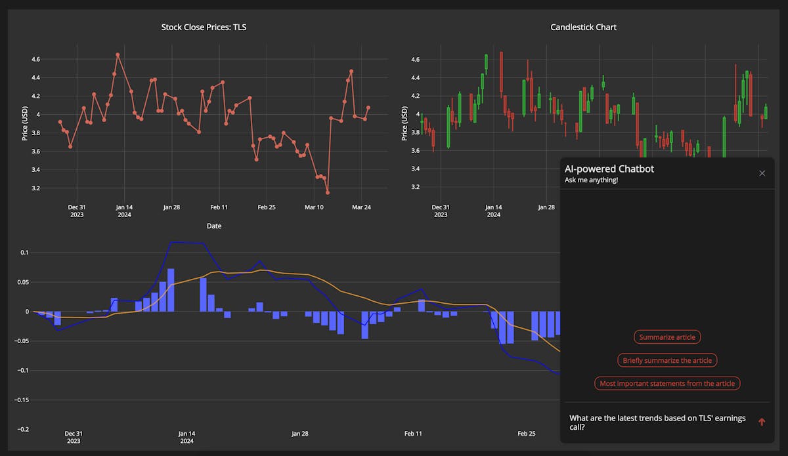788x456 pixels.
Task: Click the 'Stock Close Prices: TLS' chart title
Action: 204,28
